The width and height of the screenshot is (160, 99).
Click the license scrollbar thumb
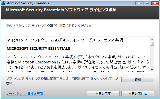[x=152, y=43]
